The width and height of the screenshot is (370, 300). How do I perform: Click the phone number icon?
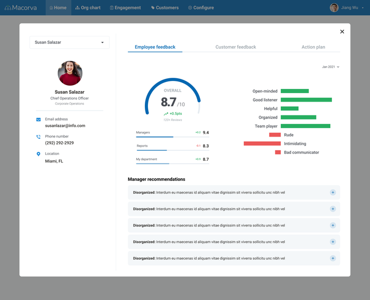(39, 137)
